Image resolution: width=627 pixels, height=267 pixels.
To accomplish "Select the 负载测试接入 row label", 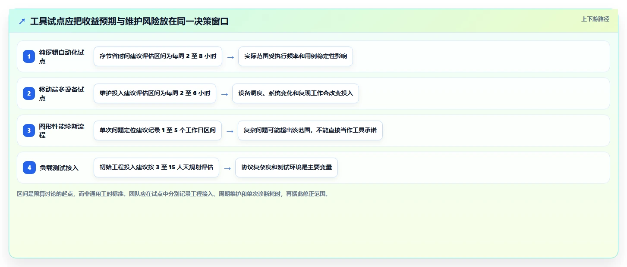I will tap(59, 168).
